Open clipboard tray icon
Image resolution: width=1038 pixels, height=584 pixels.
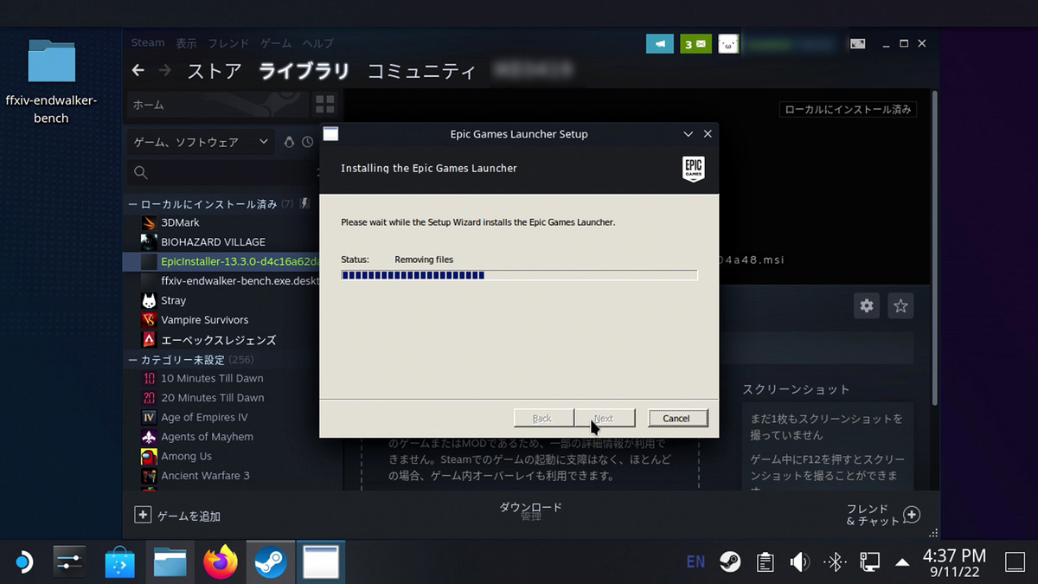tap(765, 562)
